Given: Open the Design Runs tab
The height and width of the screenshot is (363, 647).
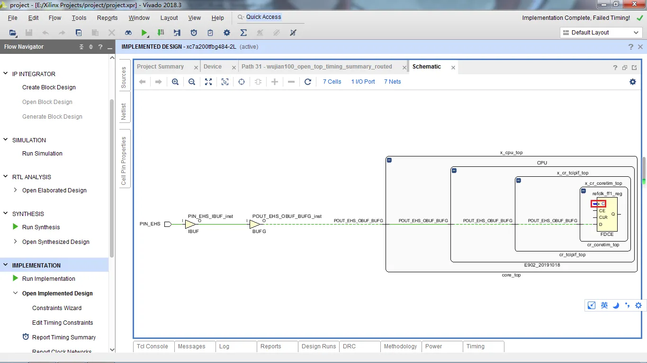Looking at the screenshot, I should click(319, 346).
